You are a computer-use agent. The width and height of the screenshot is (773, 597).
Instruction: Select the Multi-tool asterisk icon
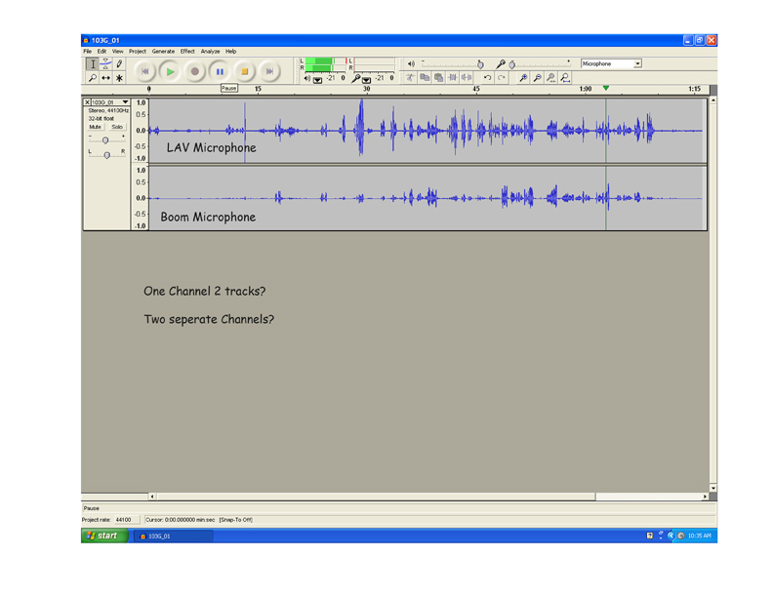[120, 78]
